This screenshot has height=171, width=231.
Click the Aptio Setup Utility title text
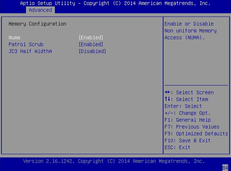115,3
